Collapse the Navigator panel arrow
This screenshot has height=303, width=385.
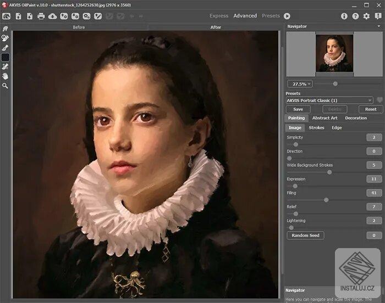point(379,26)
